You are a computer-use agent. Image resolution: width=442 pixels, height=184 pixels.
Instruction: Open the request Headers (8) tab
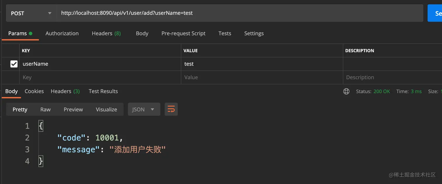106,33
